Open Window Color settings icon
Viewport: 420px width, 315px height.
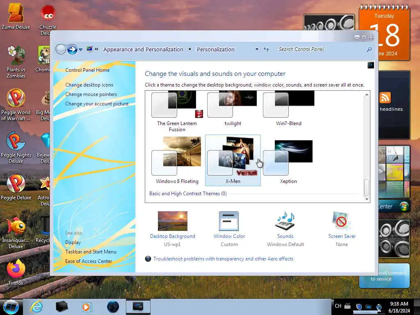pyautogui.click(x=229, y=221)
